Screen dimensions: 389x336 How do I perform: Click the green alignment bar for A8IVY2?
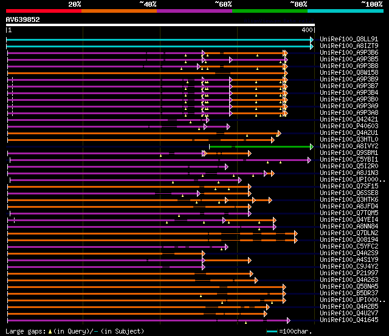point(260,147)
